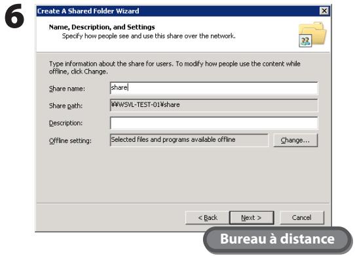355x256 pixels.
Task: Click the Description input field
Action: pos(214,123)
